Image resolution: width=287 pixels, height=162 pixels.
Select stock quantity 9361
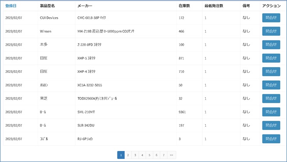point(182,112)
